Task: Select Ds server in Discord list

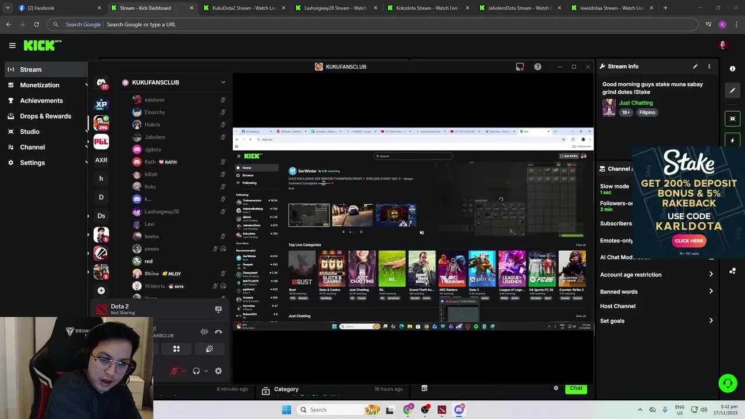Action: pos(101,216)
